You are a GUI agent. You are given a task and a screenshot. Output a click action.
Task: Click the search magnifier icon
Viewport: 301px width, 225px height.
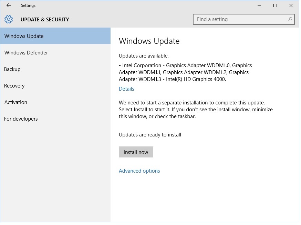pyautogui.click(x=290, y=19)
